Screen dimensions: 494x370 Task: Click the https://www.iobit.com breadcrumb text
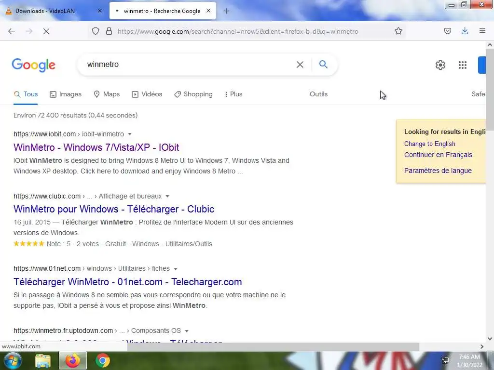[44, 134]
